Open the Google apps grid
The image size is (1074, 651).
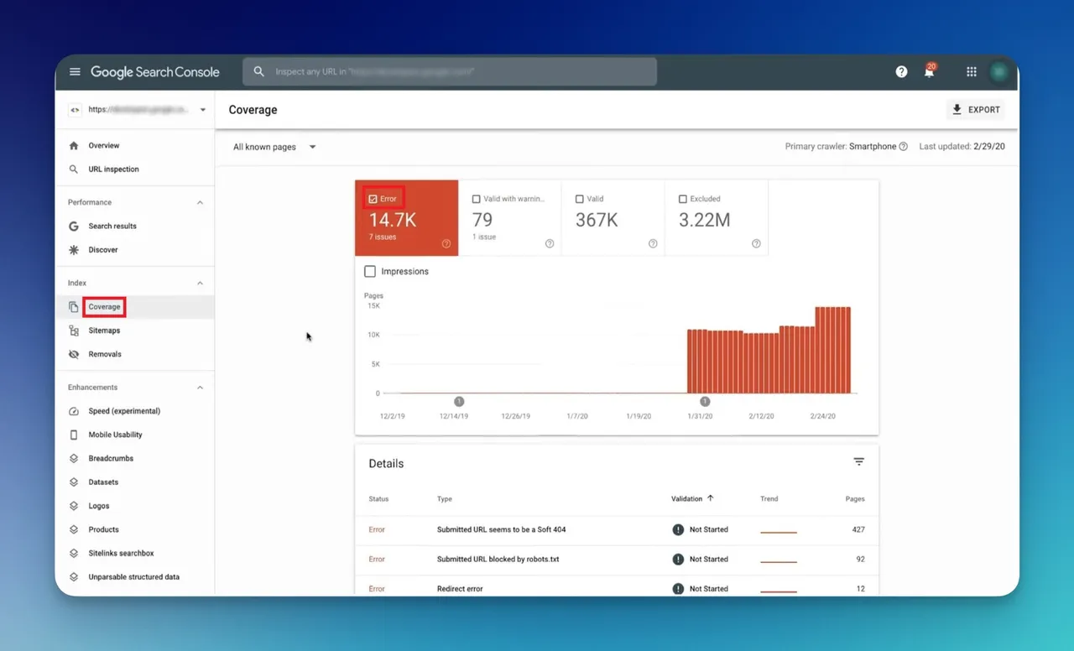point(971,72)
